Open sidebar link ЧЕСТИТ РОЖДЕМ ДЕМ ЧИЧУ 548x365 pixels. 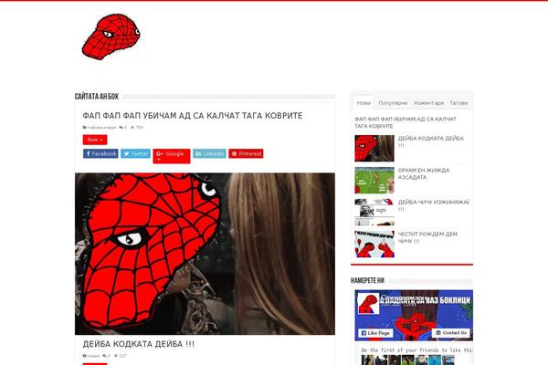[x=427, y=237]
